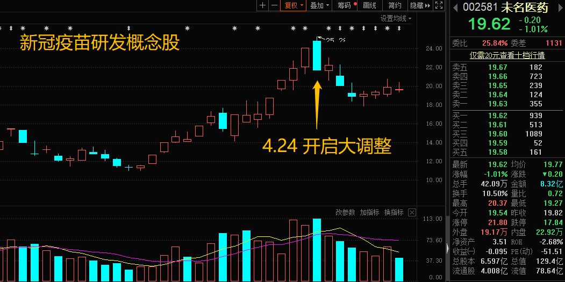
Task: Select the 买四 19.59 bid row
Action: pyautogui.click(x=506, y=143)
